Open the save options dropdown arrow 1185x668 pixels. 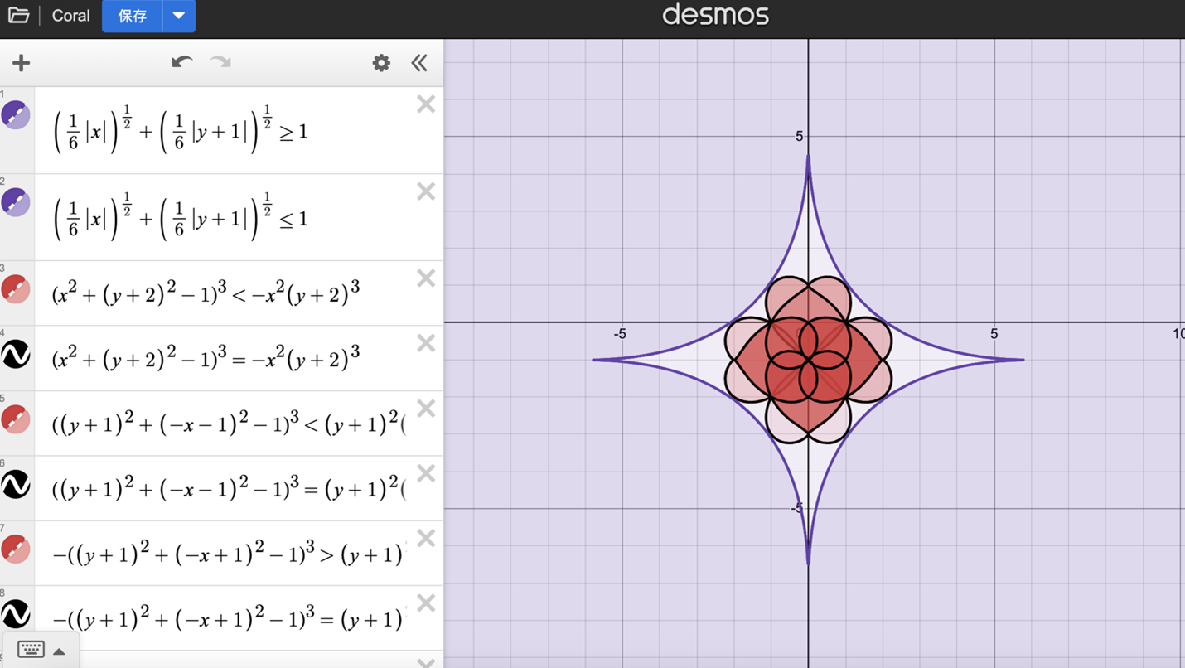click(x=179, y=16)
